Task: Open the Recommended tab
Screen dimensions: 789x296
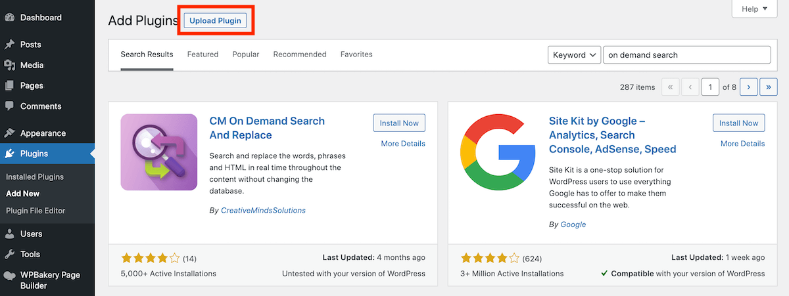Action: pos(300,54)
